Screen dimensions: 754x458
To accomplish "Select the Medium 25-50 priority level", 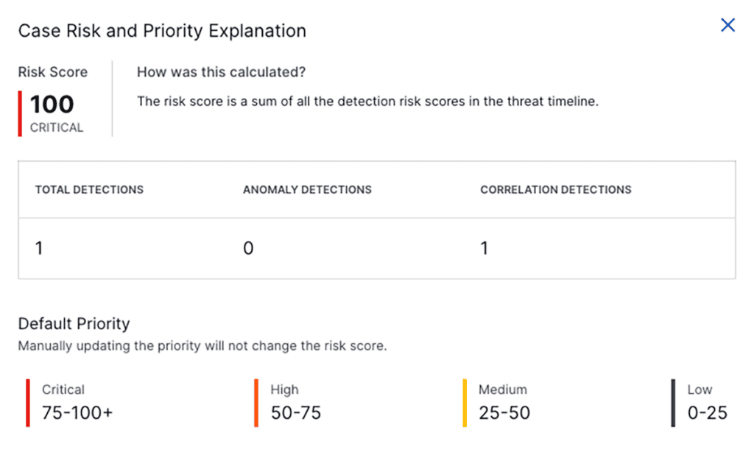I will 504,402.
